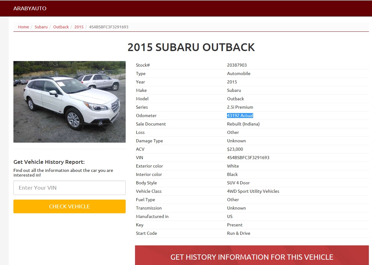This screenshot has height=265, width=372.
Task: Focus the Enter Your VIN field
Action: pos(70,188)
